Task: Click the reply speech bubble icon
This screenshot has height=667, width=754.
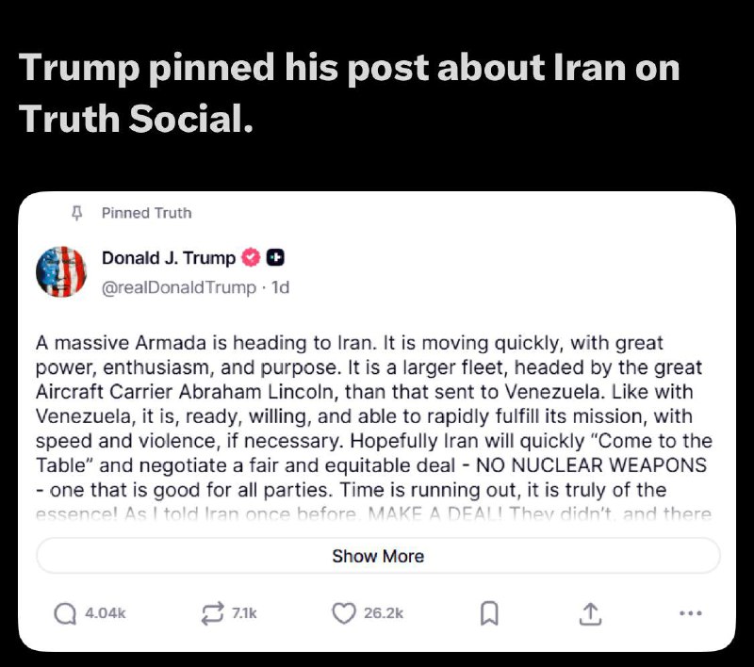Action: pyautogui.click(x=65, y=613)
